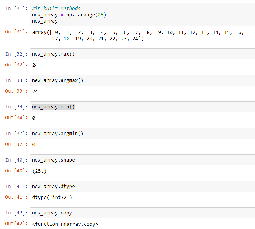Viewport: 255px width, 229px height.
Task: Select the new_array.max() input cell
Action: point(143,54)
